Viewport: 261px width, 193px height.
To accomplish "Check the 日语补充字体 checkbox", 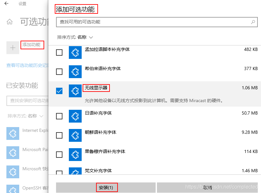I will pos(59,116).
